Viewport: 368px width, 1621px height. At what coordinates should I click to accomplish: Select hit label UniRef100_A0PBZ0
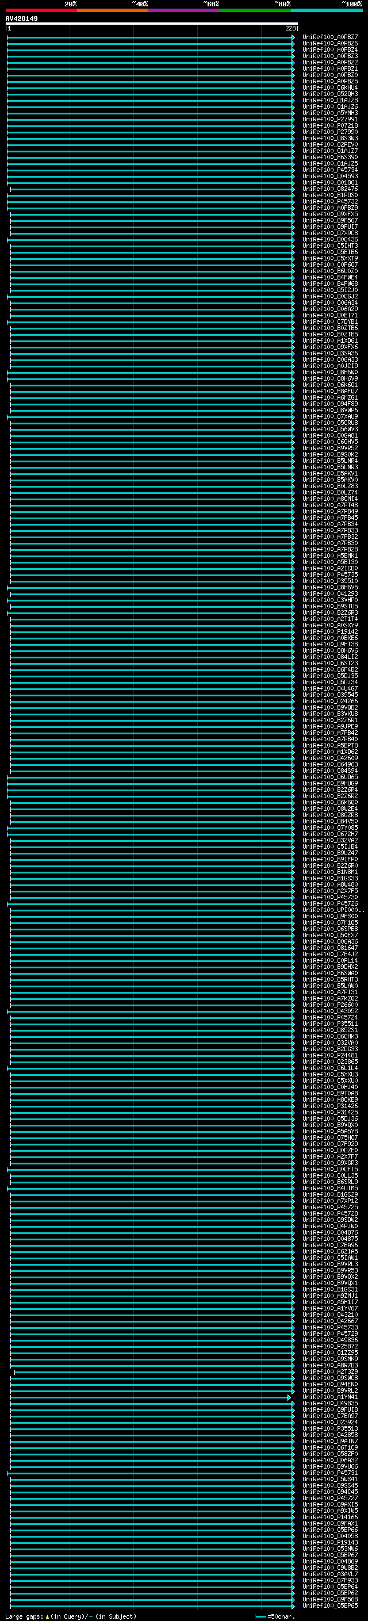click(330, 75)
